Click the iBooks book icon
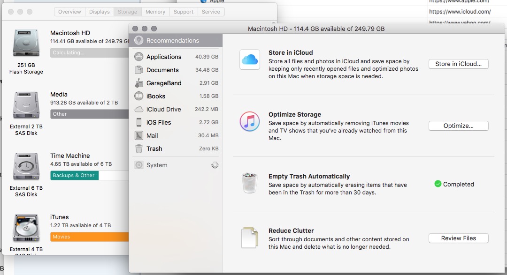 (138, 96)
